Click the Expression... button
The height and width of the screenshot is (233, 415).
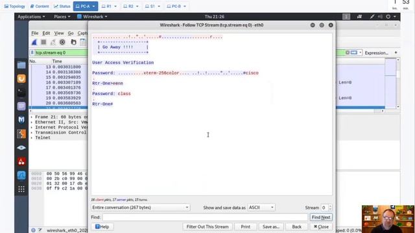pos(376,53)
